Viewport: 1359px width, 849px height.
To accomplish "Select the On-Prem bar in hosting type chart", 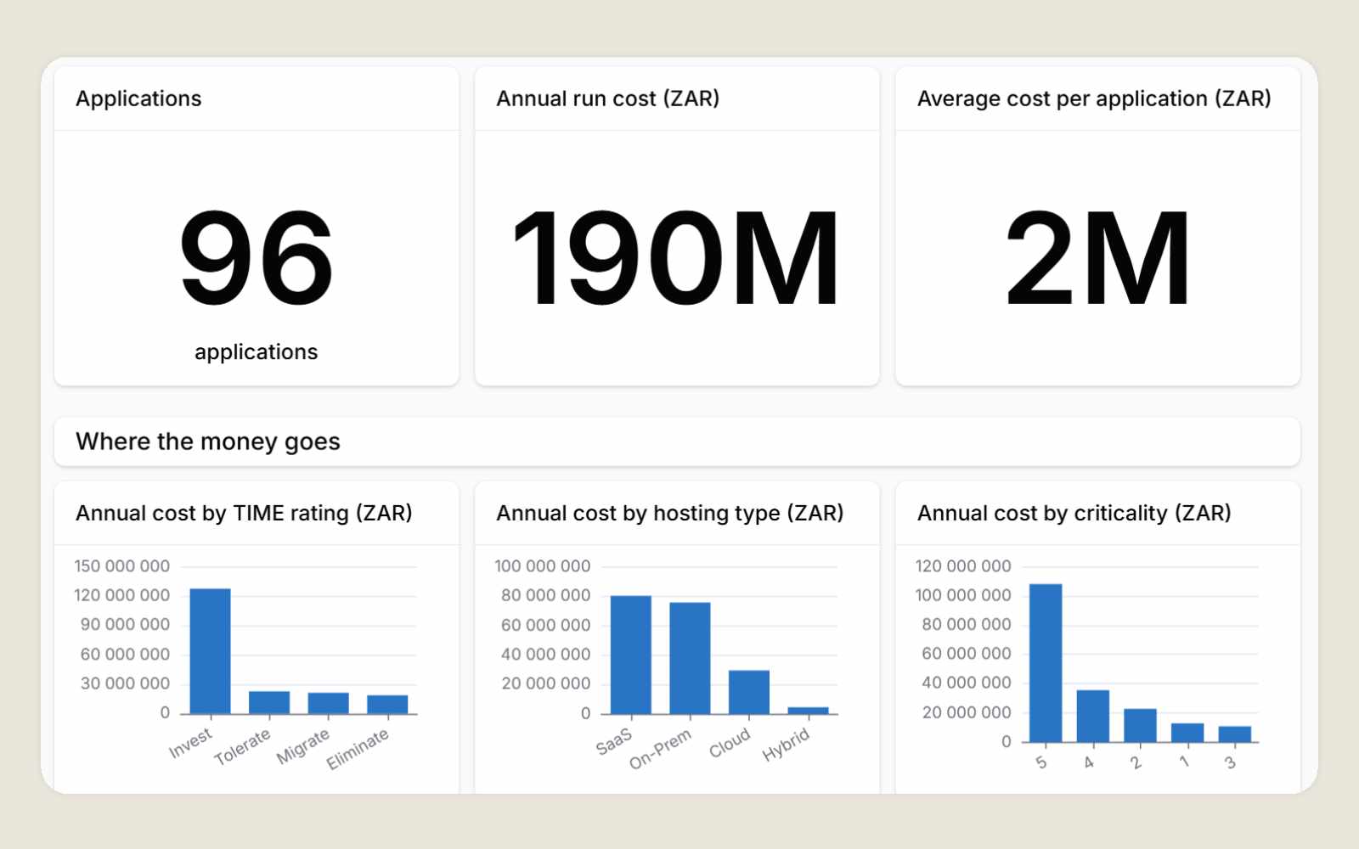I will pos(690,658).
